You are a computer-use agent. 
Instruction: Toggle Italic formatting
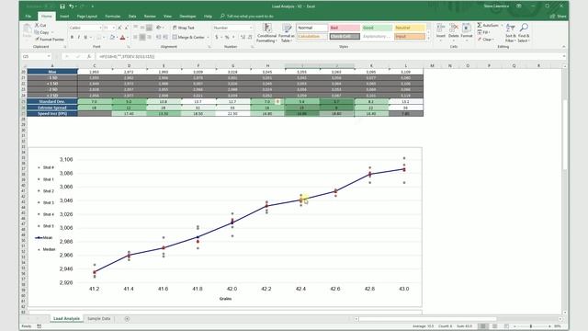[79, 37]
